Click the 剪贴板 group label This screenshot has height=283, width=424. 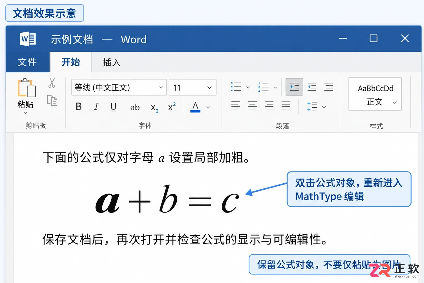click(36, 126)
